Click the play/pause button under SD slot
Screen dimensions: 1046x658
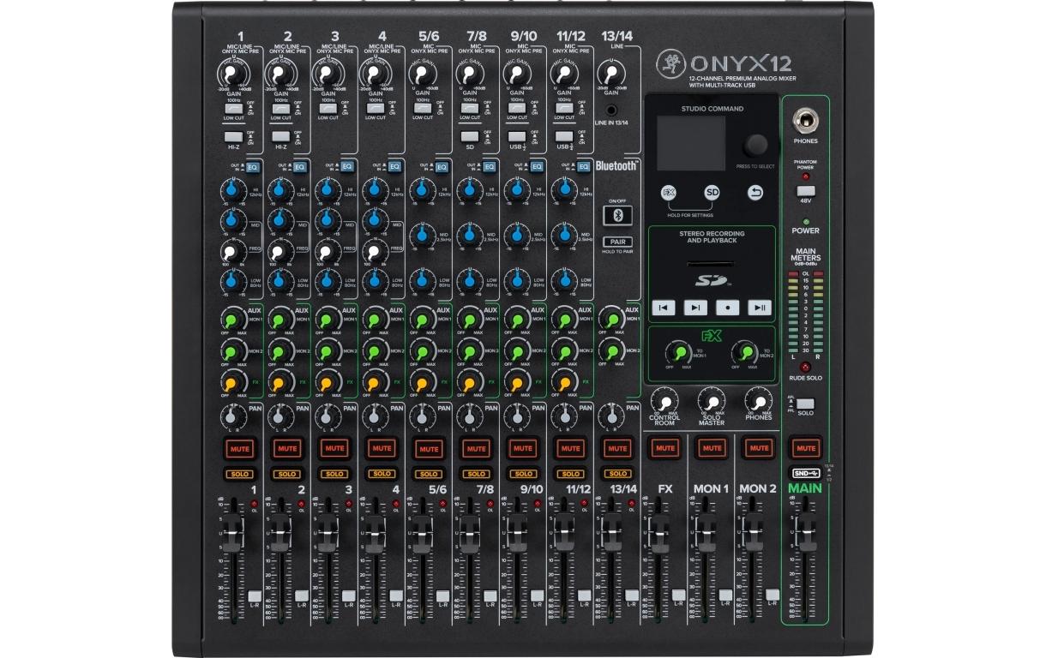pyautogui.click(x=760, y=307)
